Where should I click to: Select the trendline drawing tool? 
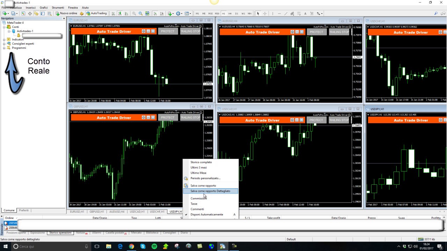(x=286, y=14)
